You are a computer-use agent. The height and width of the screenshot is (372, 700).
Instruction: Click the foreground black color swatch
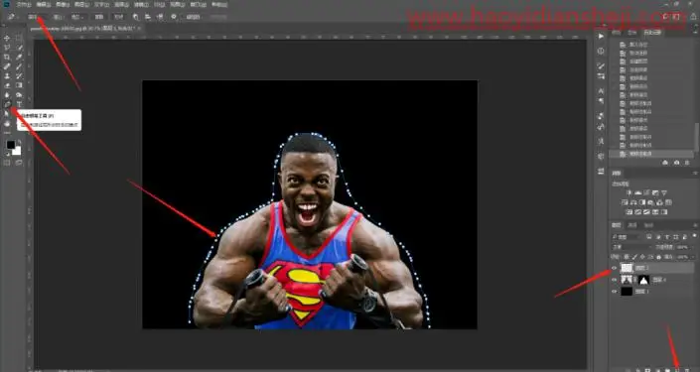point(10,145)
